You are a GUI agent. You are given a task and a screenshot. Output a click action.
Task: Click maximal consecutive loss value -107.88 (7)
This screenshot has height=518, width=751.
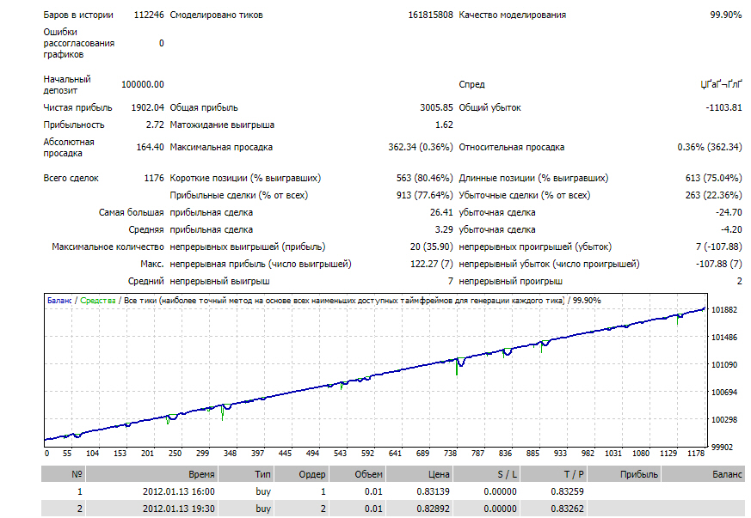[x=719, y=265]
